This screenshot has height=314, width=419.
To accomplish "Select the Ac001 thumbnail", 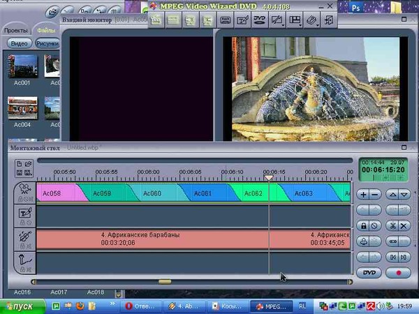I will pos(22,66).
